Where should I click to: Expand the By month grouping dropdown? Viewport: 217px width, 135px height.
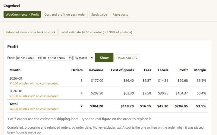[x=84, y=58]
